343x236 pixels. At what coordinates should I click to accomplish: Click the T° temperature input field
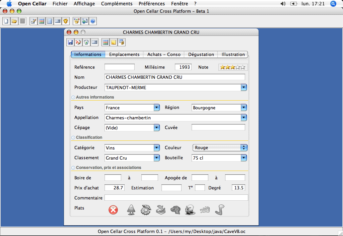point(200,188)
